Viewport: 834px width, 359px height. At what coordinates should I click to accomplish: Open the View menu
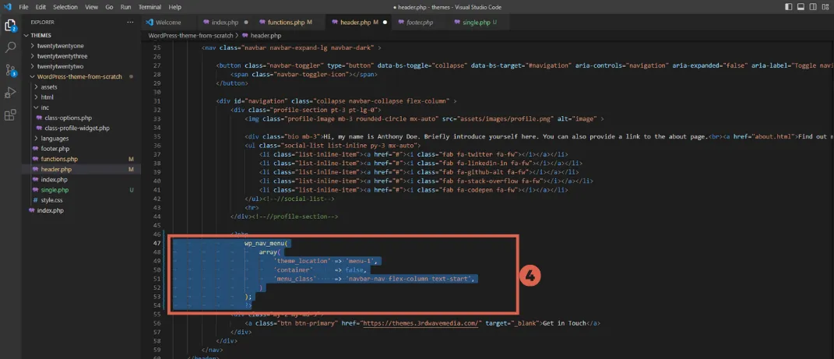91,7
